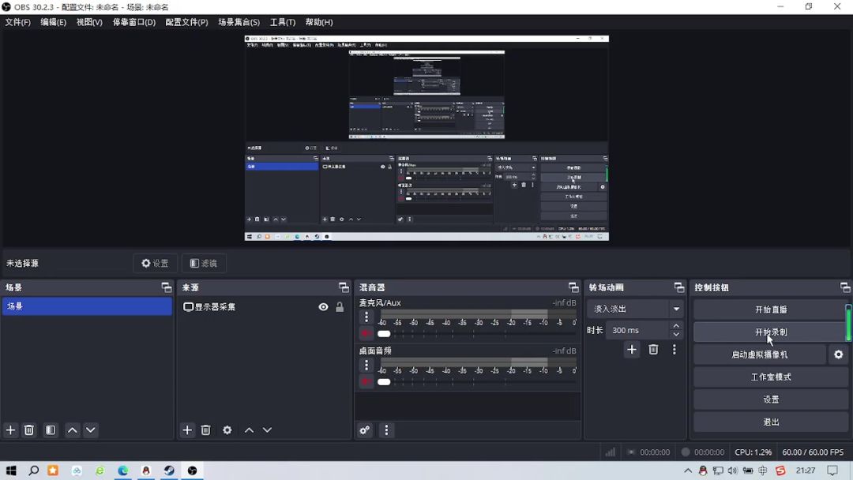Open 麦克风/Aux three-dot options menu

pos(366,317)
